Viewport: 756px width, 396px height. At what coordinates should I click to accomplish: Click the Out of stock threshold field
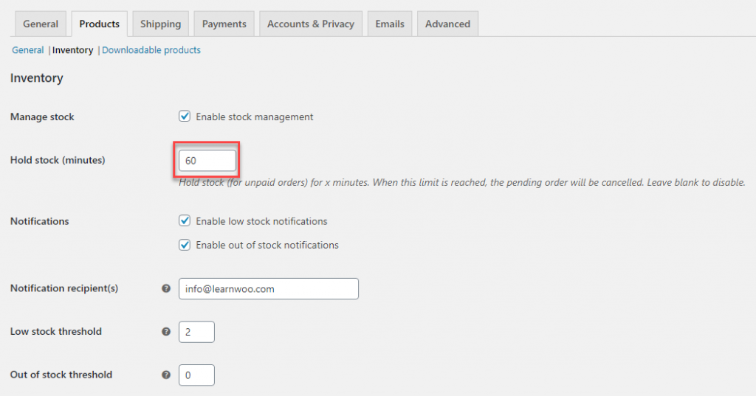[196, 375]
